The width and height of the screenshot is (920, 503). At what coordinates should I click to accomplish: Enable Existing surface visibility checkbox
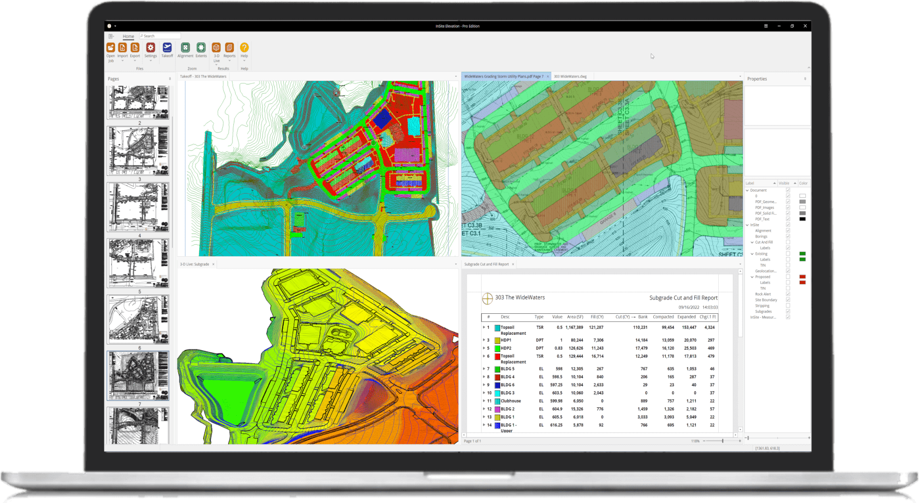[788, 254]
